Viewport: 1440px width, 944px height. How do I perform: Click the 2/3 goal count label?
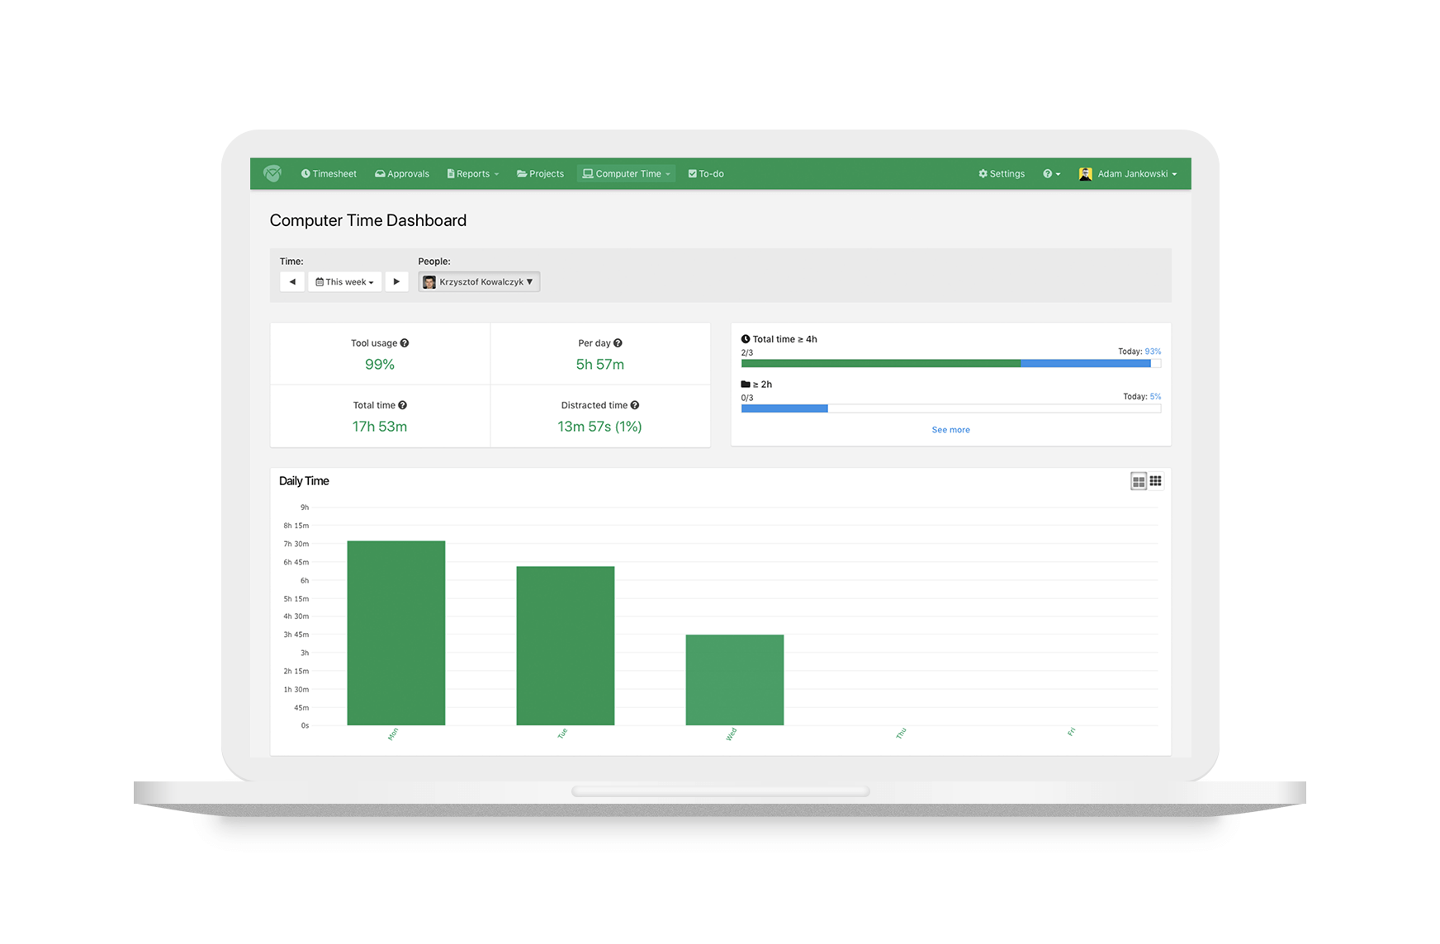tap(747, 352)
